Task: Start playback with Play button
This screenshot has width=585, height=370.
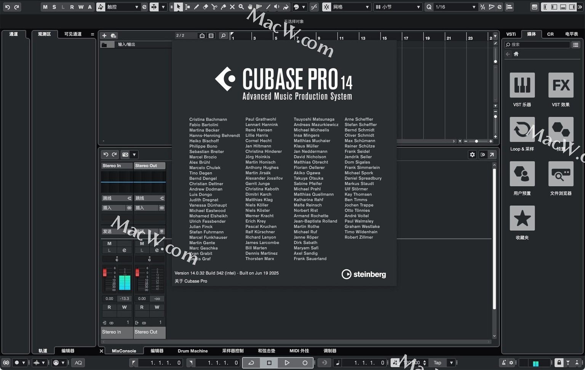Action: click(x=287, y=363)
